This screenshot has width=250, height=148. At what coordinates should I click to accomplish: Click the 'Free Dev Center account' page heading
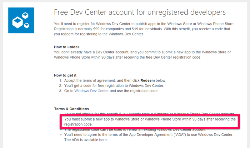click(140, 12)
